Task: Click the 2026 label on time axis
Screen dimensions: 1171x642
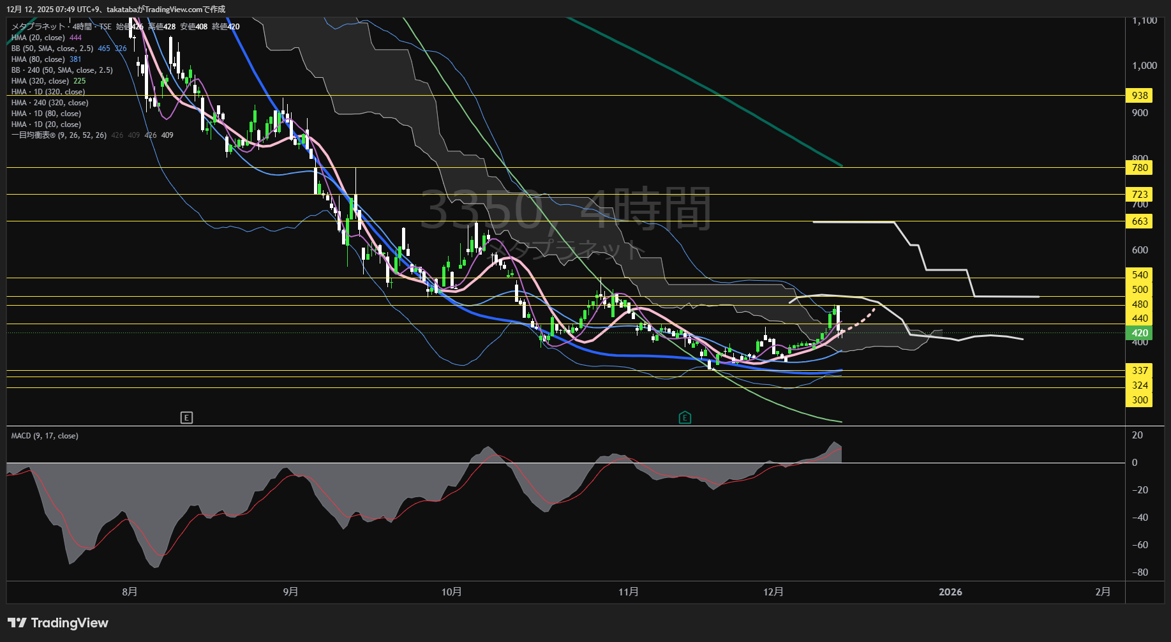Action: [x=950, y=592]
